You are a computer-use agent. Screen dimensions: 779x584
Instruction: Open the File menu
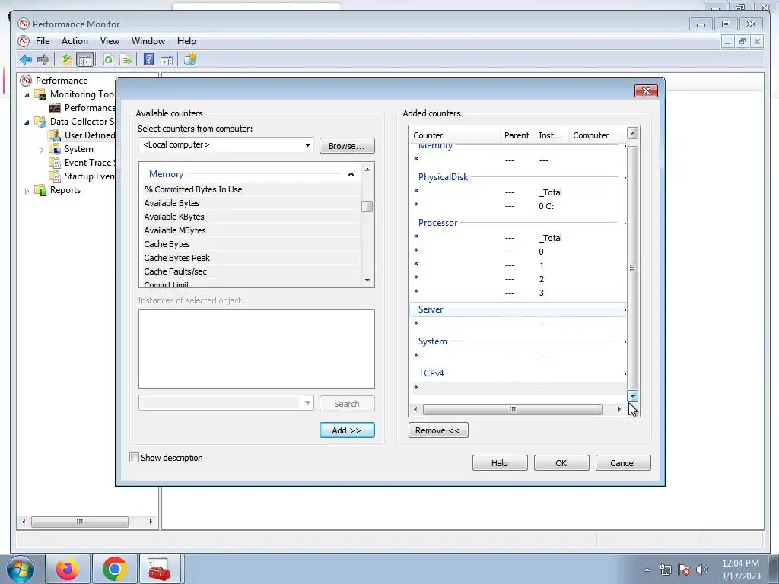tap(43, 41)
